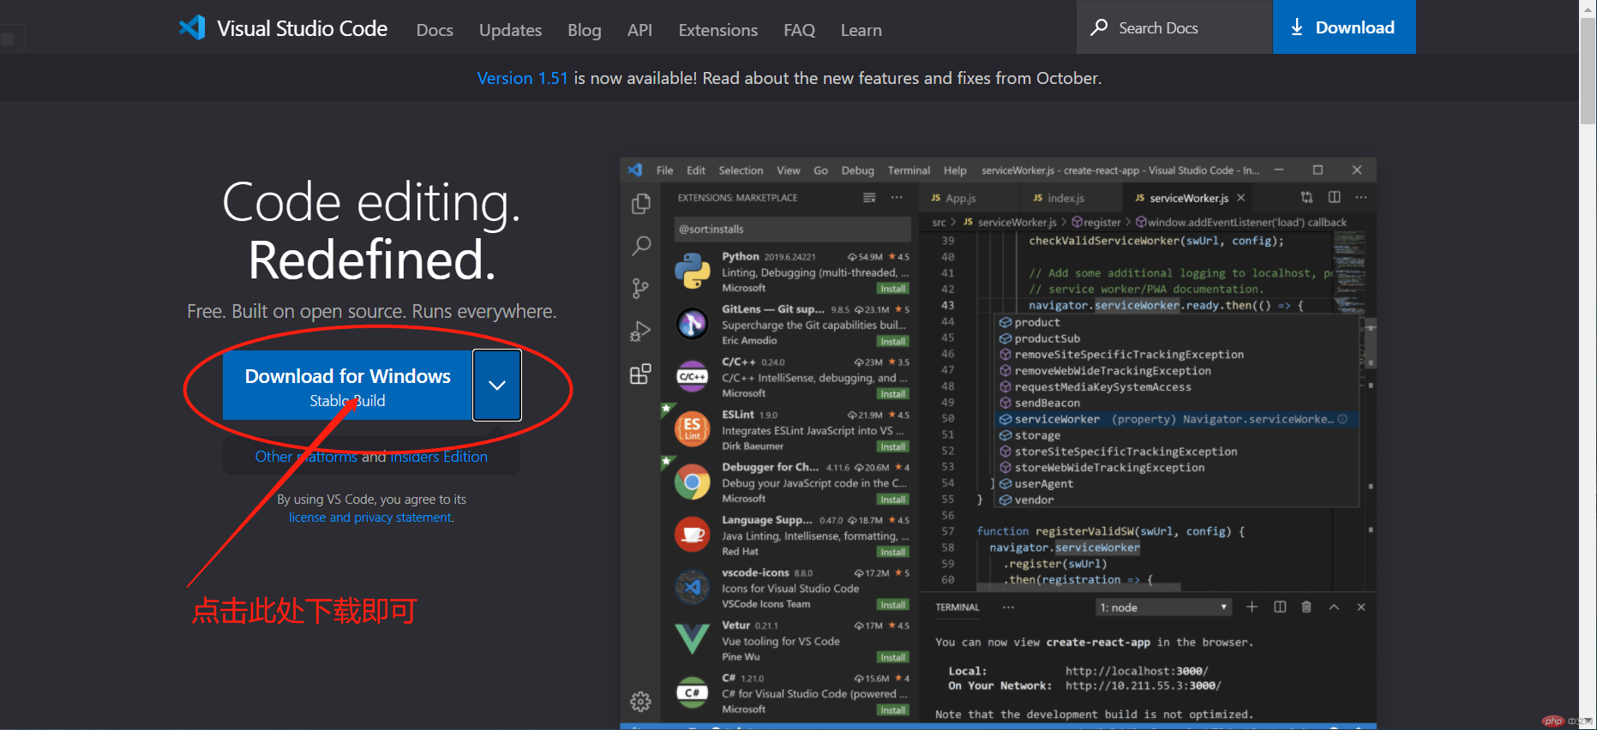Open the Other platforms link
The width and height of the screenshot is (1597, 730).
[x=306, y=457]
